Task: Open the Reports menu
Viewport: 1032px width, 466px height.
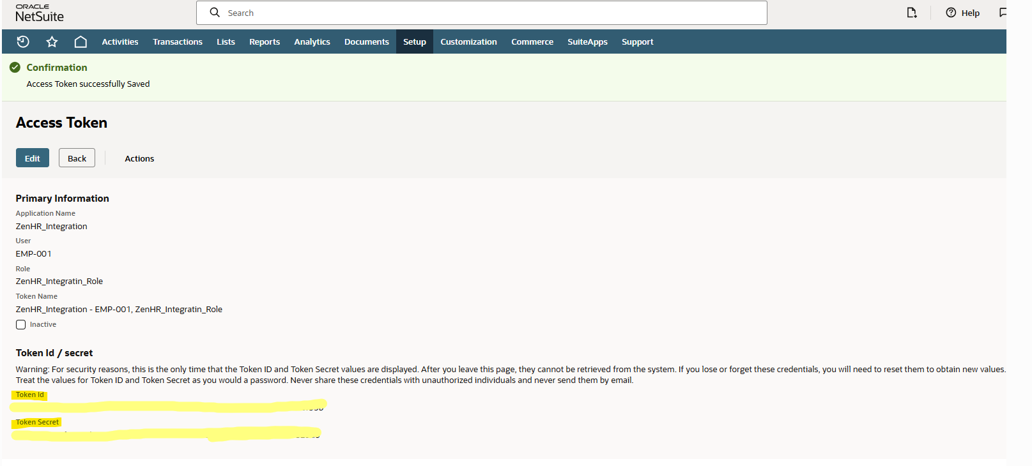Action: pos(265,41)
